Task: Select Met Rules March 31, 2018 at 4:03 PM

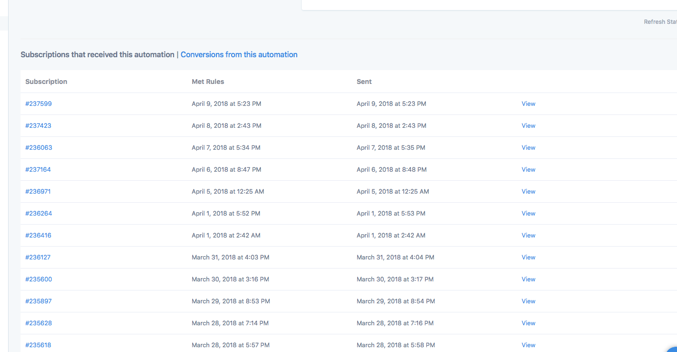Action: (x=231, y=257)
